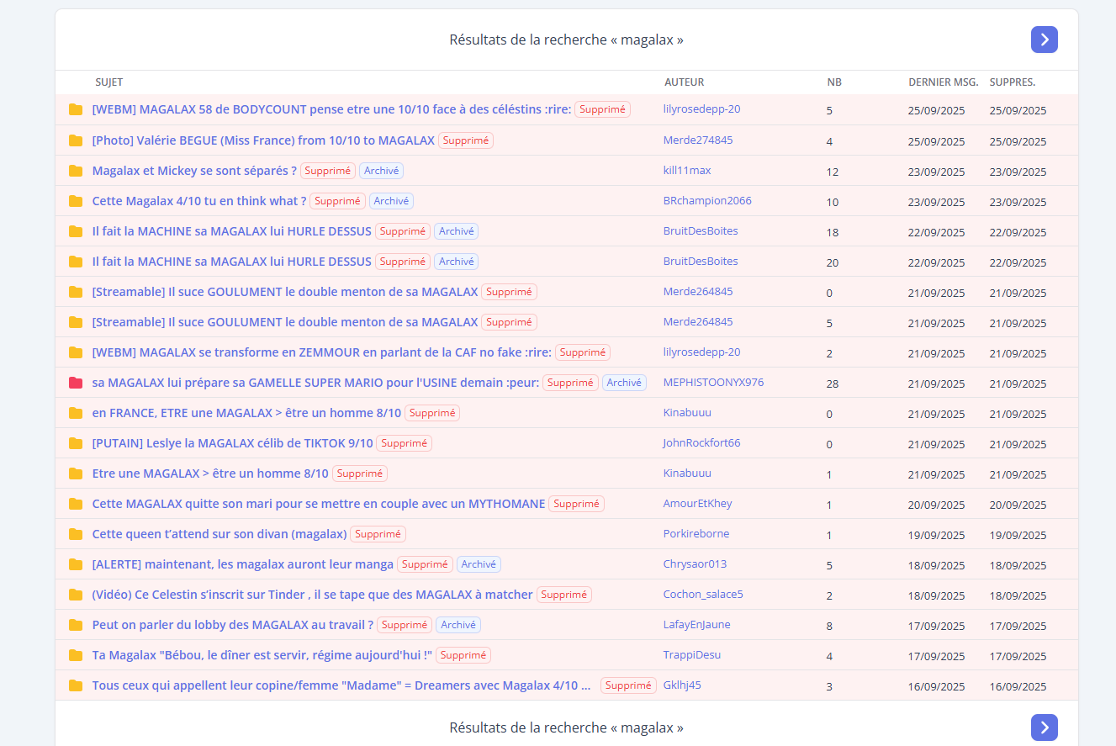Viewport: 1116px width, 746px height.
Task: Click folder icon by the Leslye TIKTOK topic
Action: point(76,443)
